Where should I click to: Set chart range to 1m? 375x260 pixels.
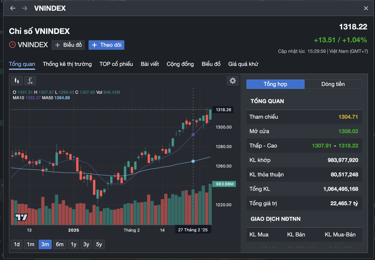pos(31,244)
